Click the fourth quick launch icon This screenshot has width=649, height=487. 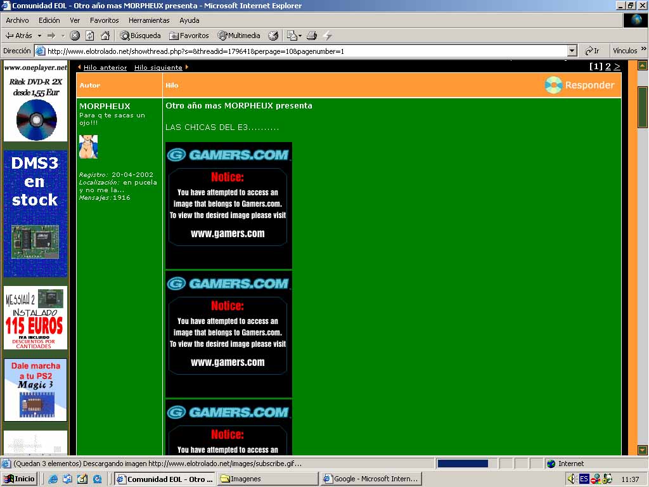(97, 479)
